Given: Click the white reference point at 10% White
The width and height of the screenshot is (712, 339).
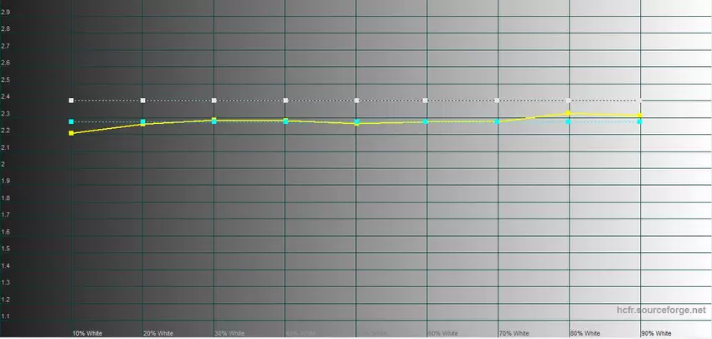Looking at the screenshot, I should click(x=71, y=100).
